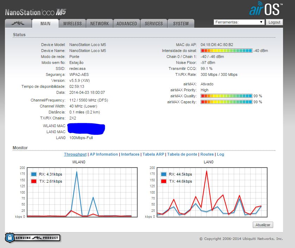Click the airMAX Priority value High
295x248 pixels.
pyautogui.click(x=205, y=90)
